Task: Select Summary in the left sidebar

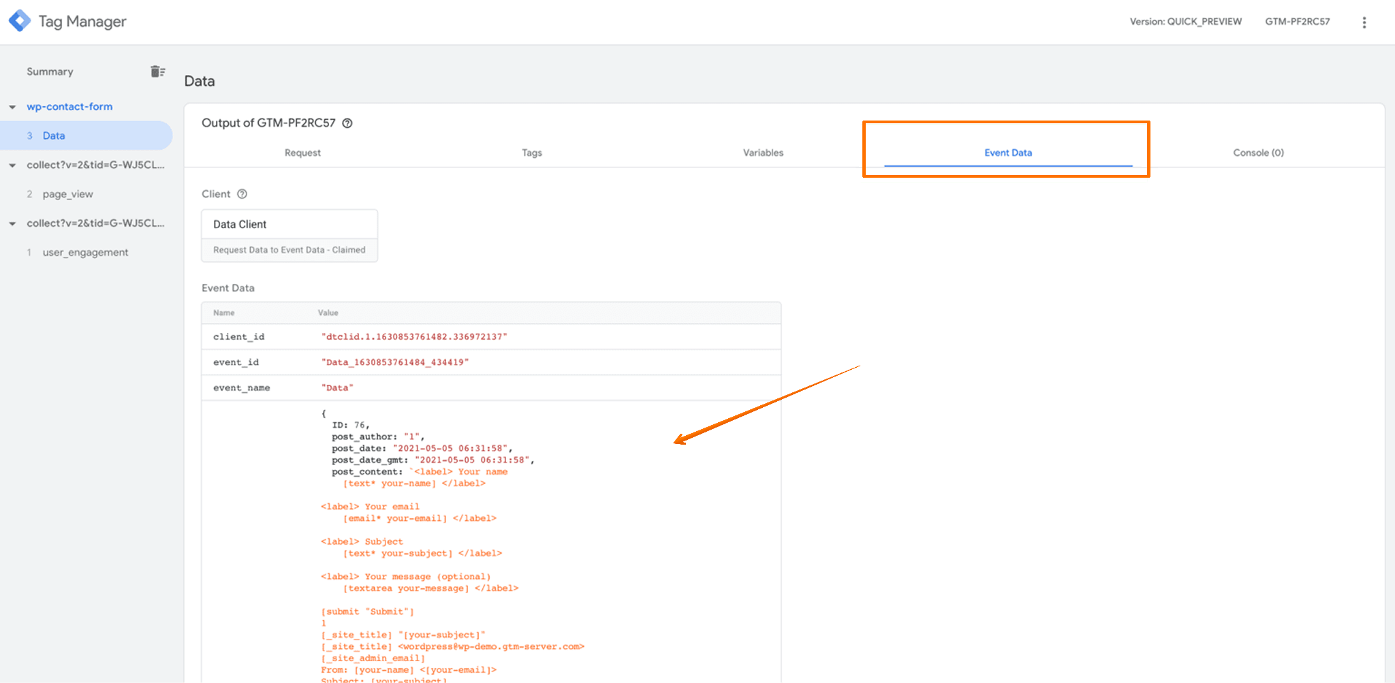Action: point(50,72)
